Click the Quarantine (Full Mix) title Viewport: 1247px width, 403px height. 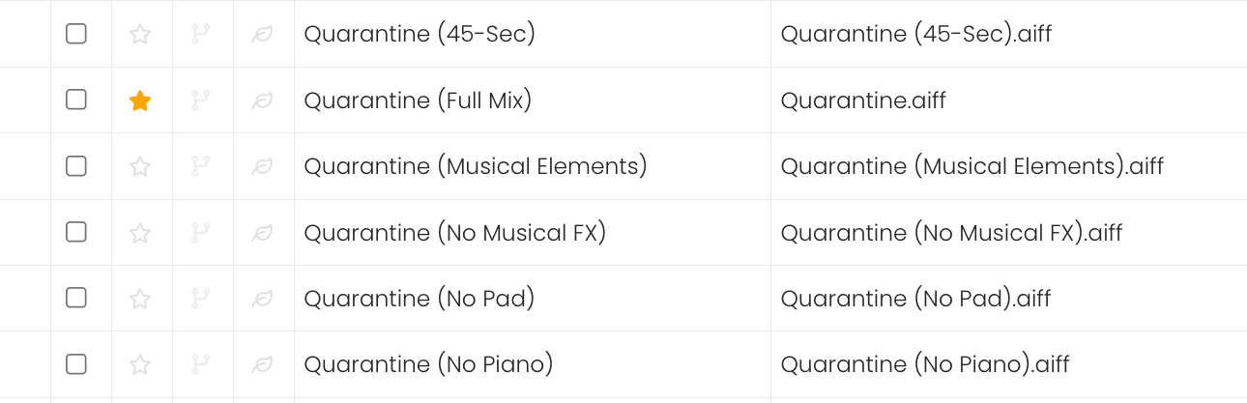click(418, 101)
